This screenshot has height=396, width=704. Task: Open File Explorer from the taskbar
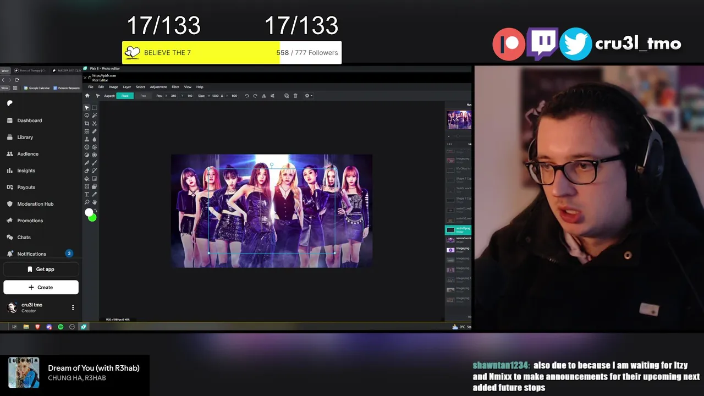[x=26, y=327]
